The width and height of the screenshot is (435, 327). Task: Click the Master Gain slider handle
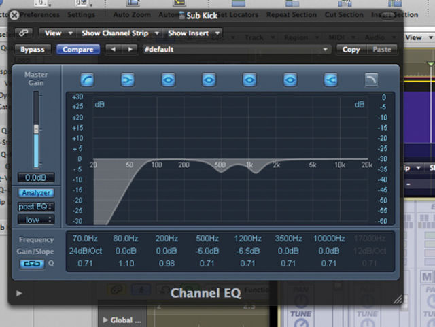tap(36, 129)
